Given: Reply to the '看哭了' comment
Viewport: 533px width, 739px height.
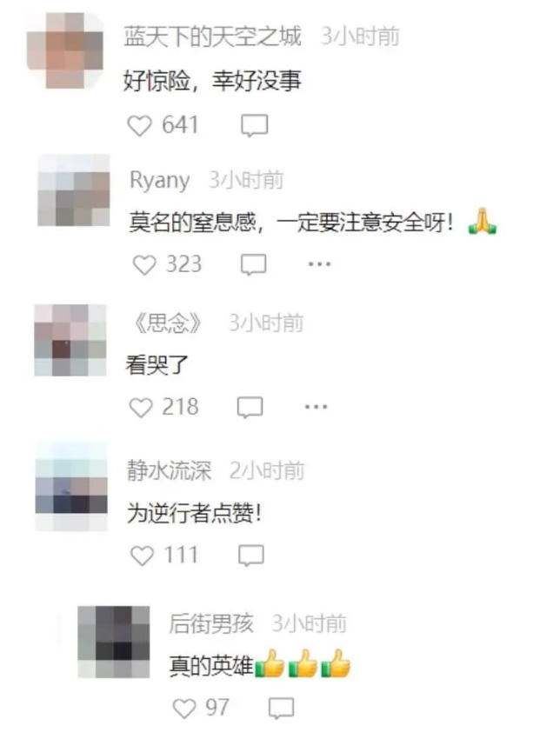Looking at the screenshot, I should point(250,408).
